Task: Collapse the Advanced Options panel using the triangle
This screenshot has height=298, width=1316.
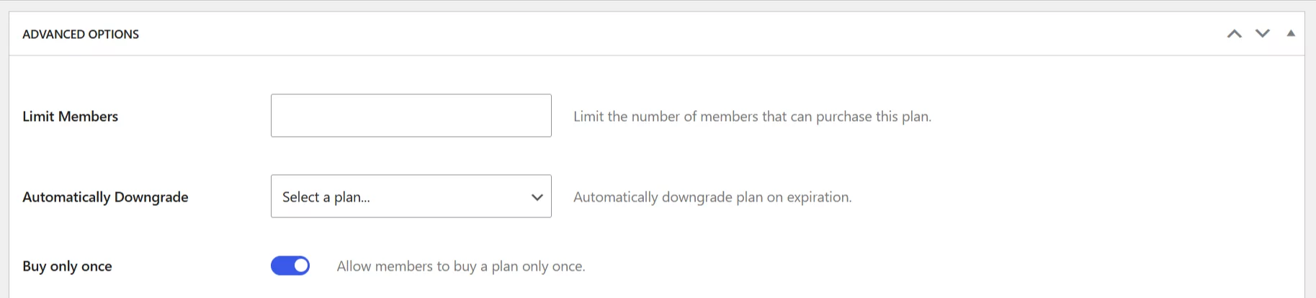Action: click(1291, 33)
